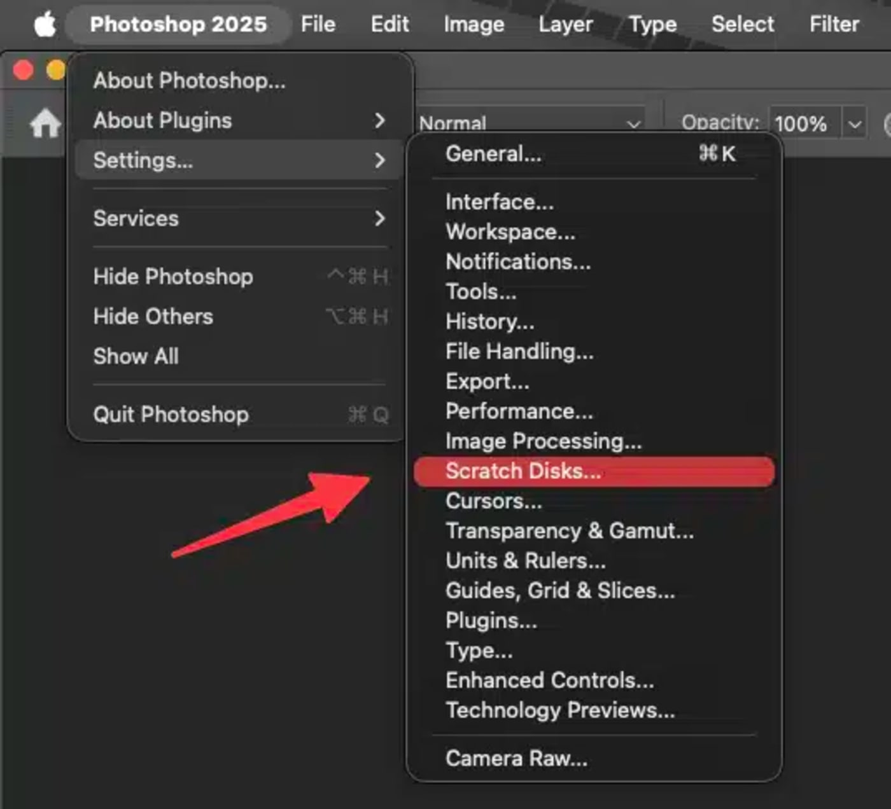Viewport: 891px width, 809px height.
Task: Open the Layer menu
Action: tap(565, 25)
